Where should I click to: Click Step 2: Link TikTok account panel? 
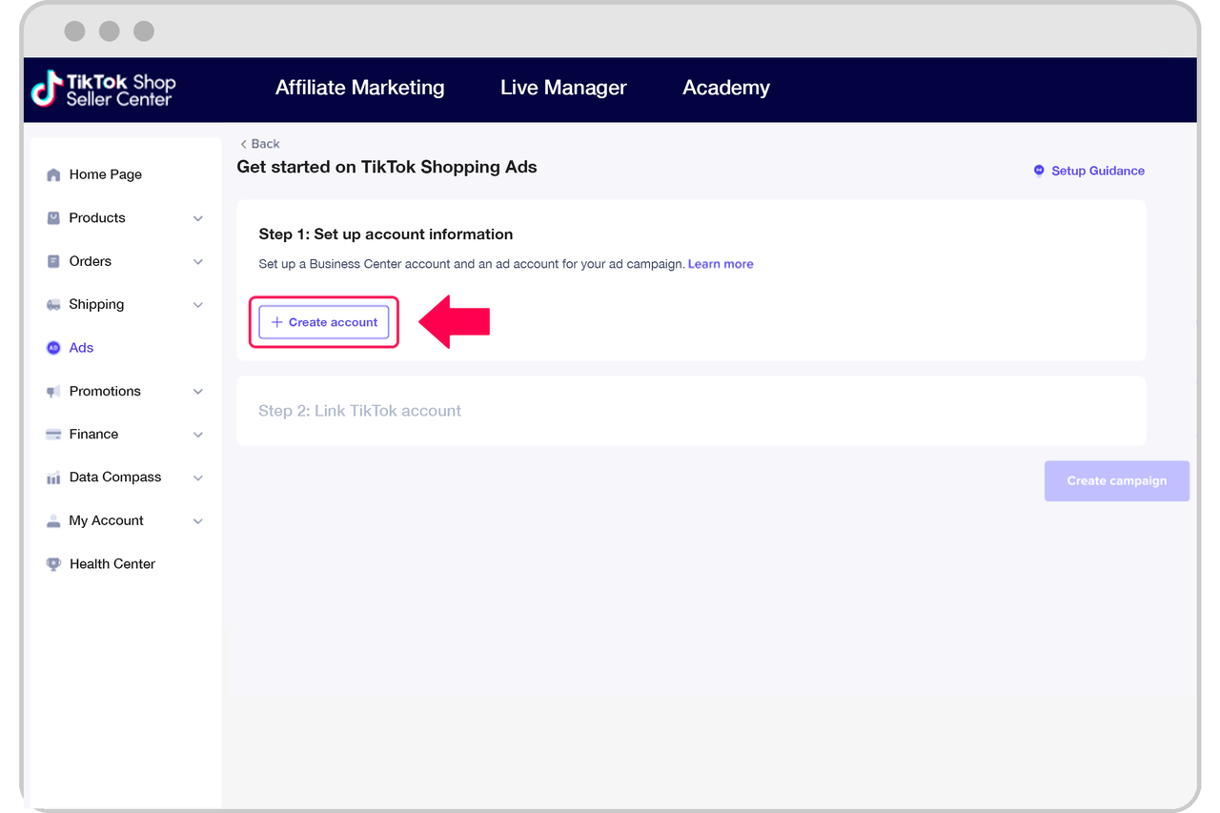[x=691, y=411]
